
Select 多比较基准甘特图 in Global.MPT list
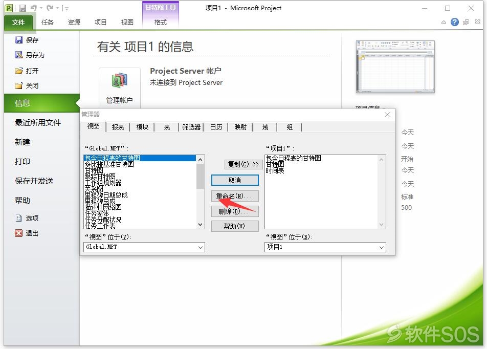(109, 164)
